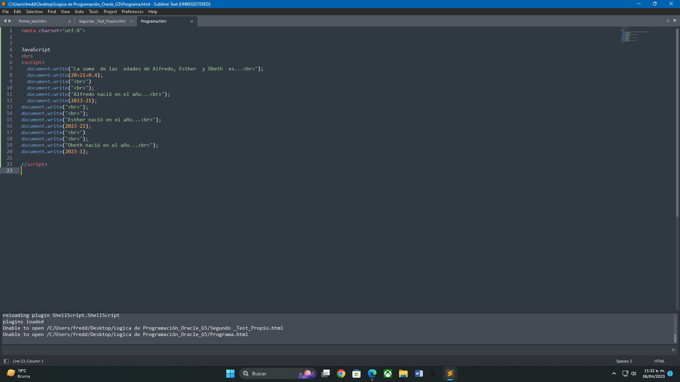Open the Tools menu
Viewport: 680px width, 382px height.
(x=93, y=12)
